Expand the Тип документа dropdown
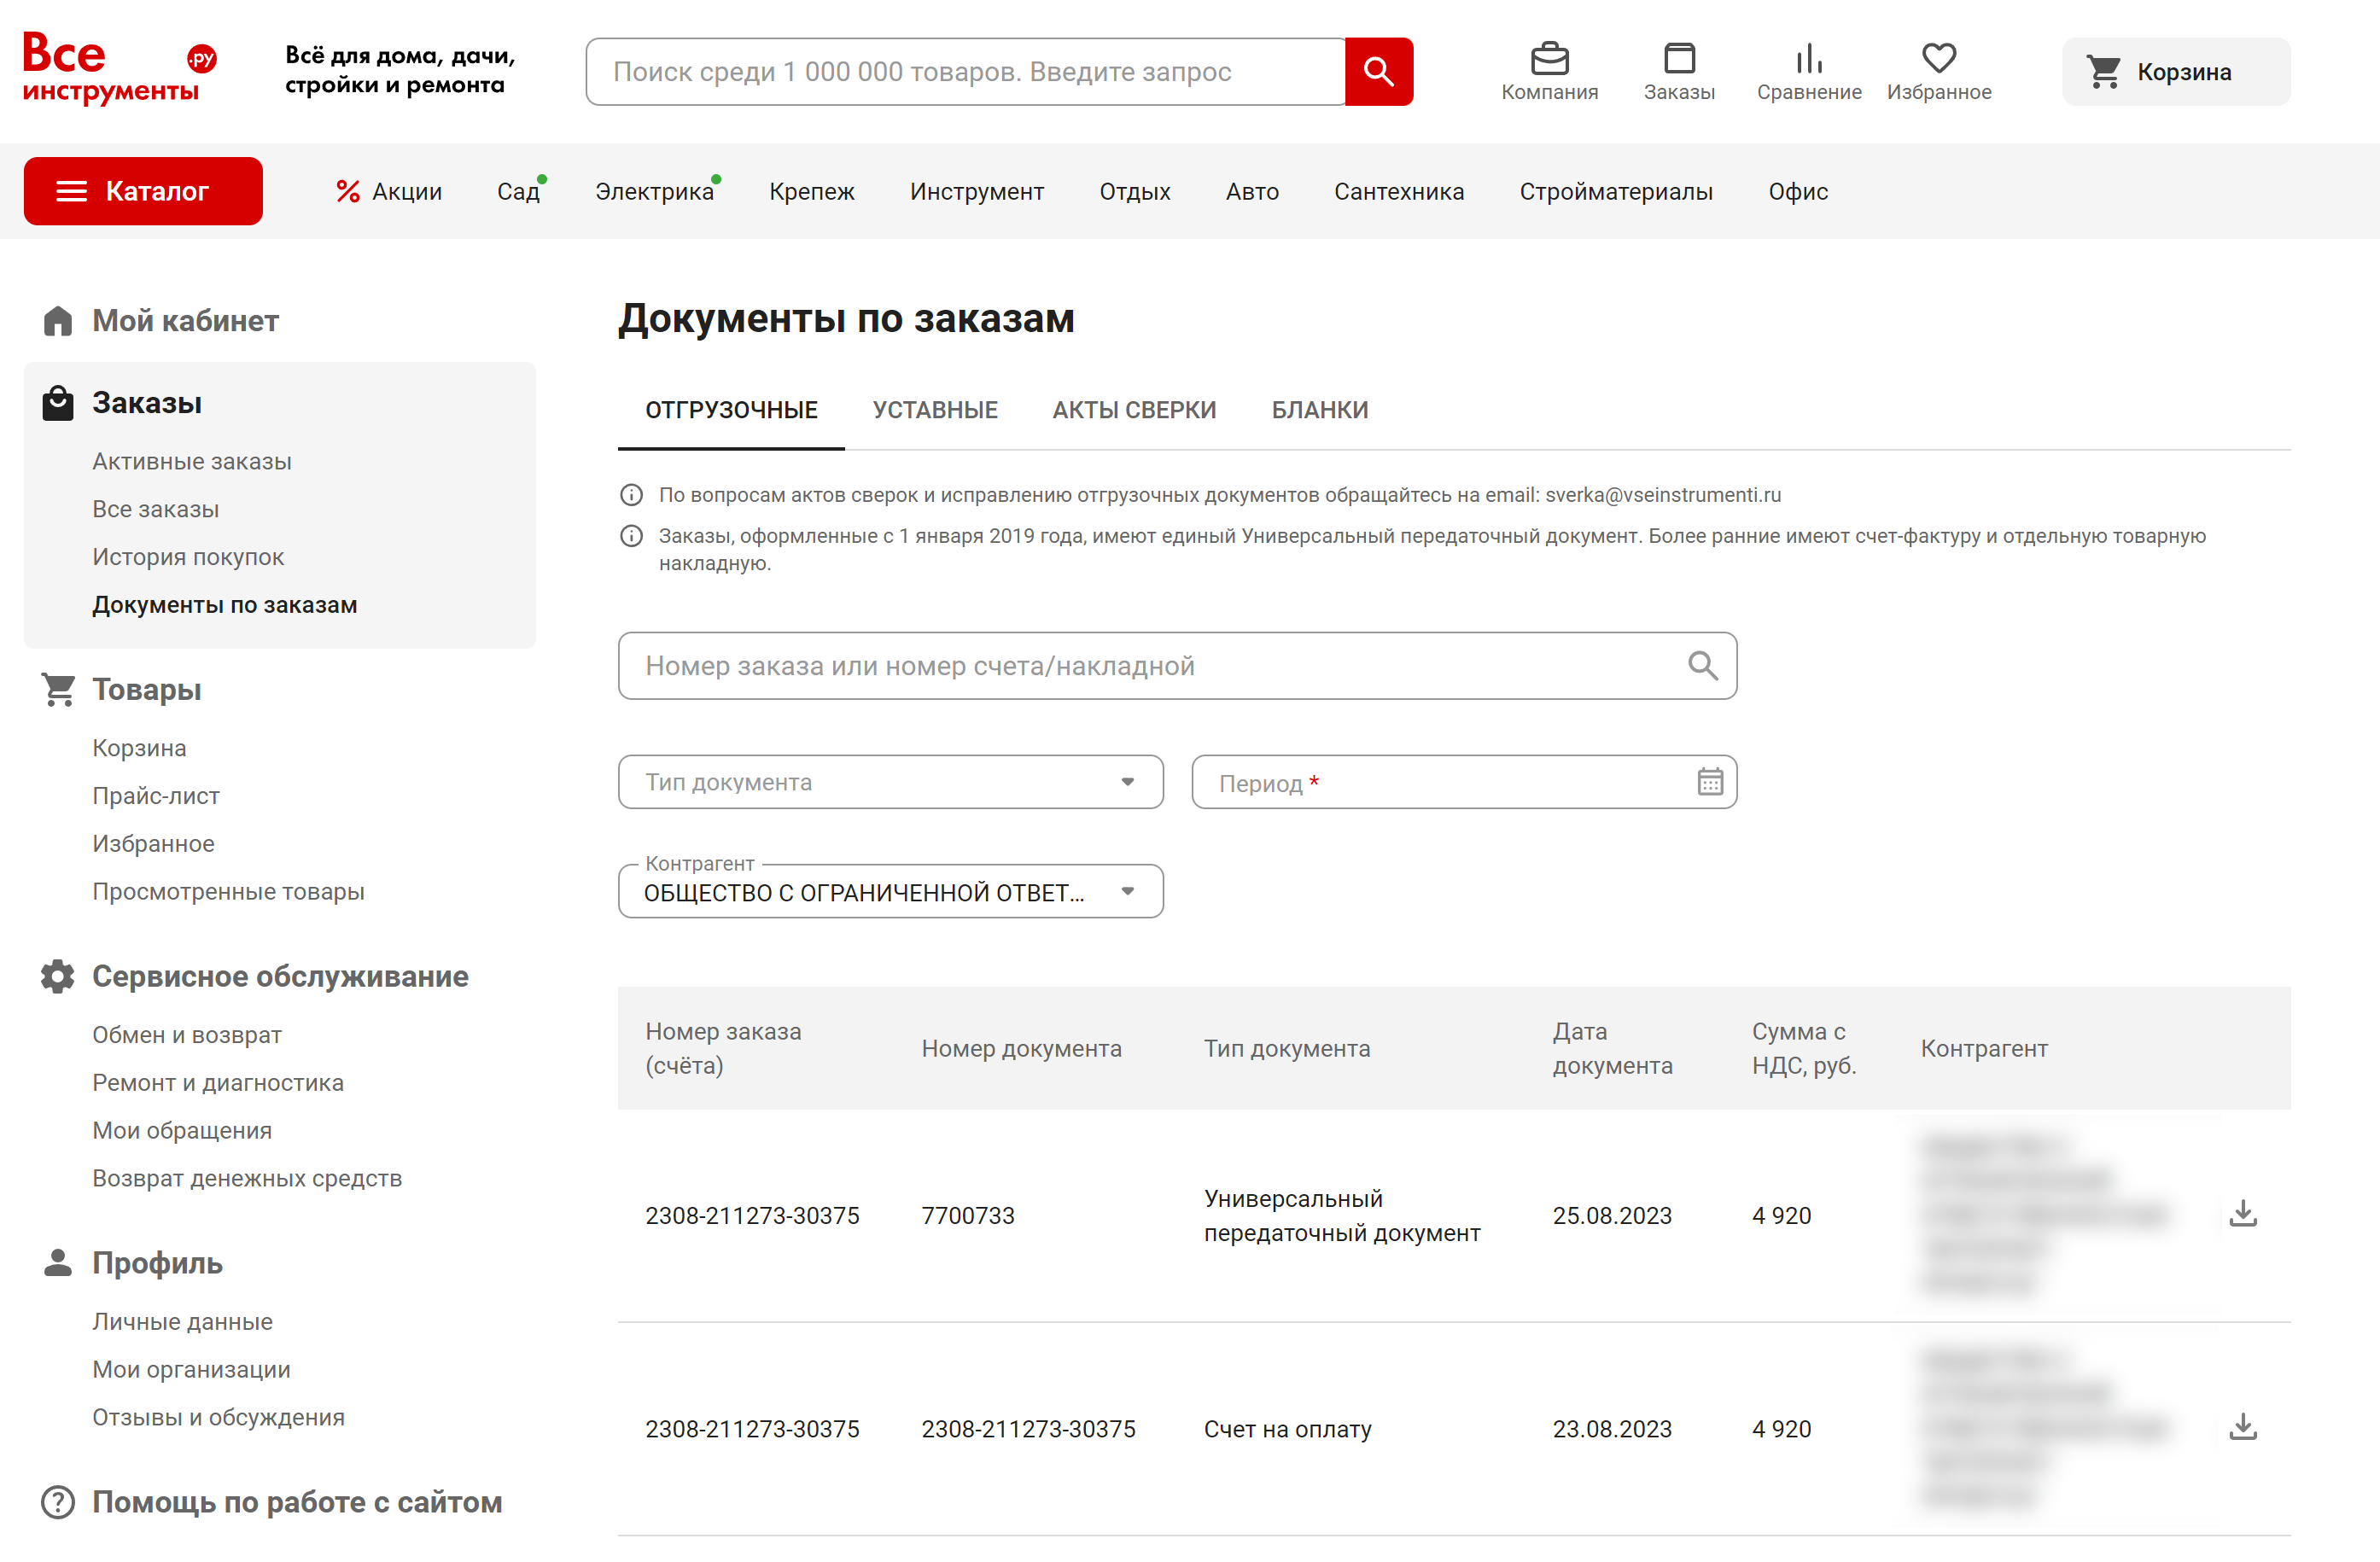 [x=890, y=782]
